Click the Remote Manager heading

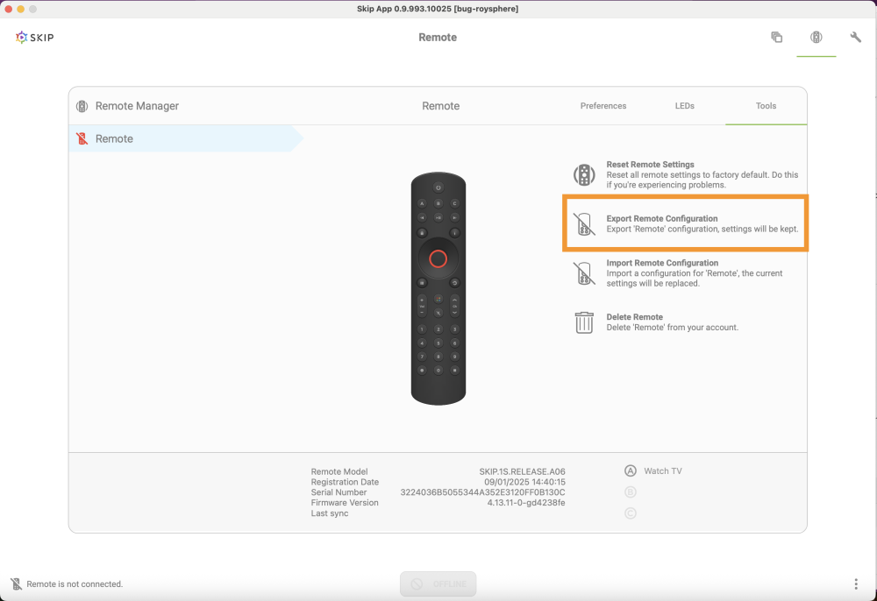pos(137,105)
